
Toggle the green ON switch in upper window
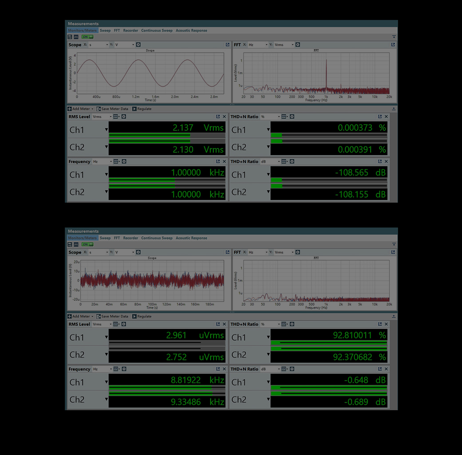88,37
